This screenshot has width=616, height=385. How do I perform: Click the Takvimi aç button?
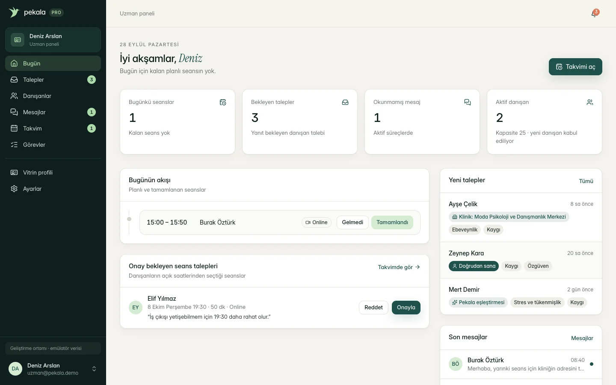[x=575, y=67]
